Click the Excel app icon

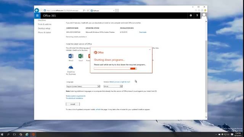click(81, 56)
